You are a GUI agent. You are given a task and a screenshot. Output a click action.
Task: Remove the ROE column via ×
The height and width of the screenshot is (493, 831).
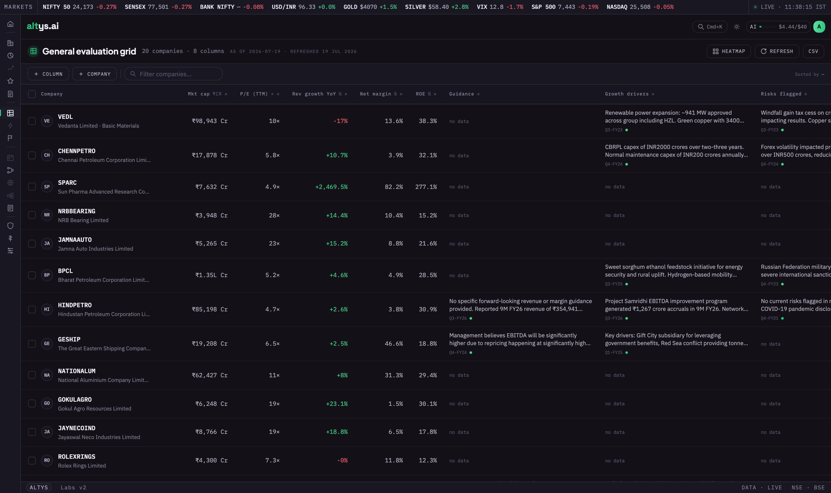click(435, 94)
